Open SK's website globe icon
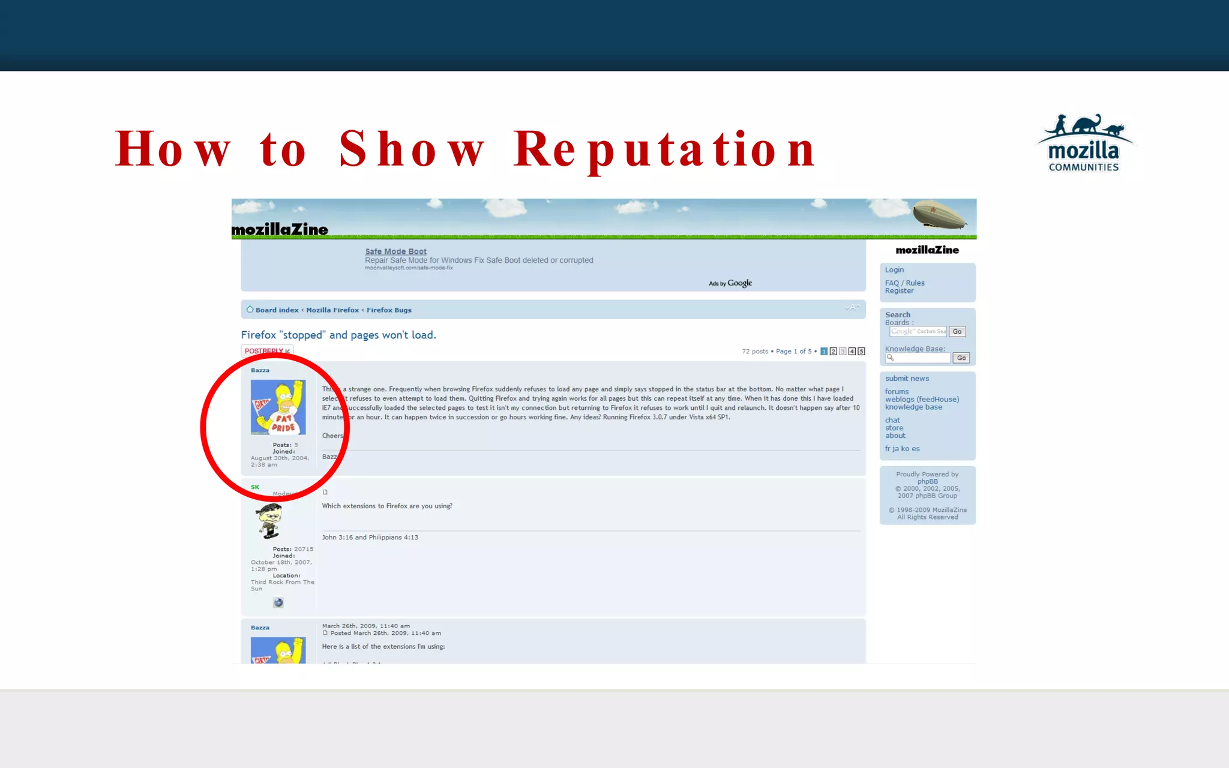Viewport: 1229px width, 768px height. [x=278, y=602]
